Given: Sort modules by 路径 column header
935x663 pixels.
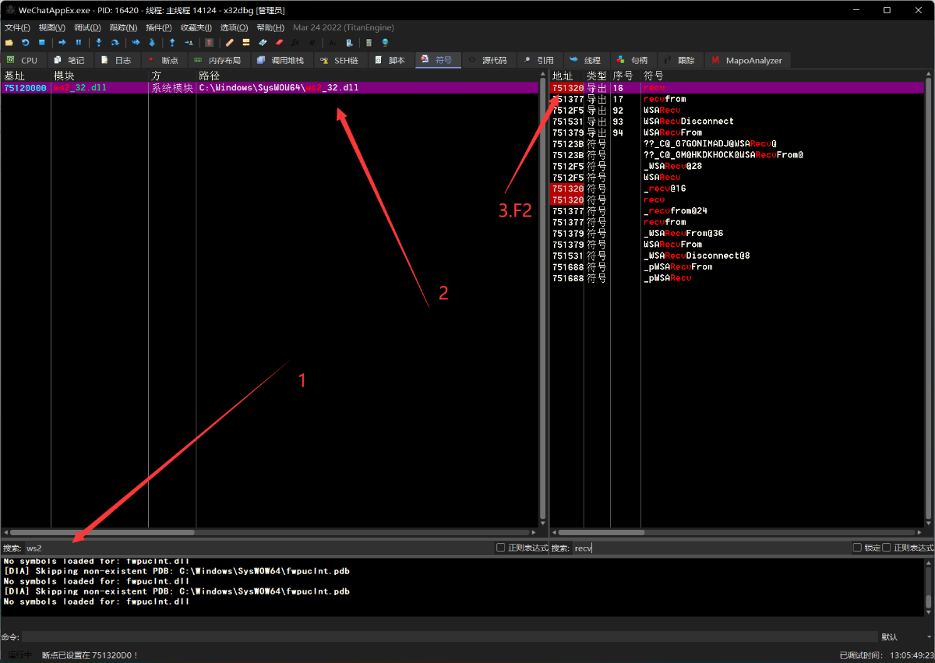Looking at the screenshot, I should pyautogui.click(x=366, y=76).
